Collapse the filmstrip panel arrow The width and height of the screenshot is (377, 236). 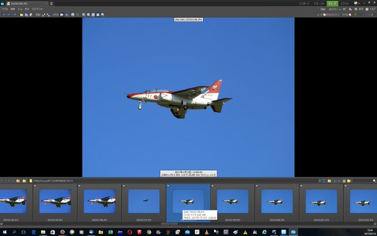point(188,227)
